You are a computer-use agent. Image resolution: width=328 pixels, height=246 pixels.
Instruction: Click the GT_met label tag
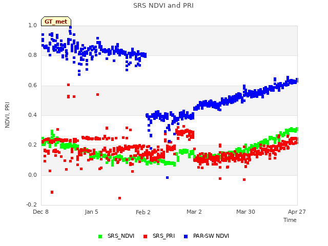(x=56, y=22)
